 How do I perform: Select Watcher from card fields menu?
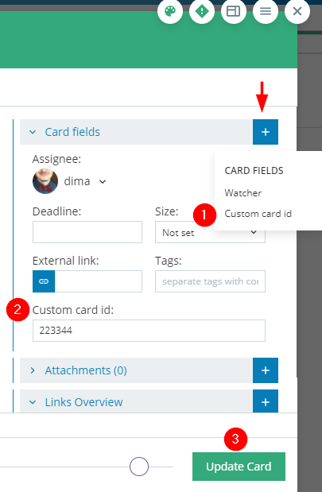(243, 193)
